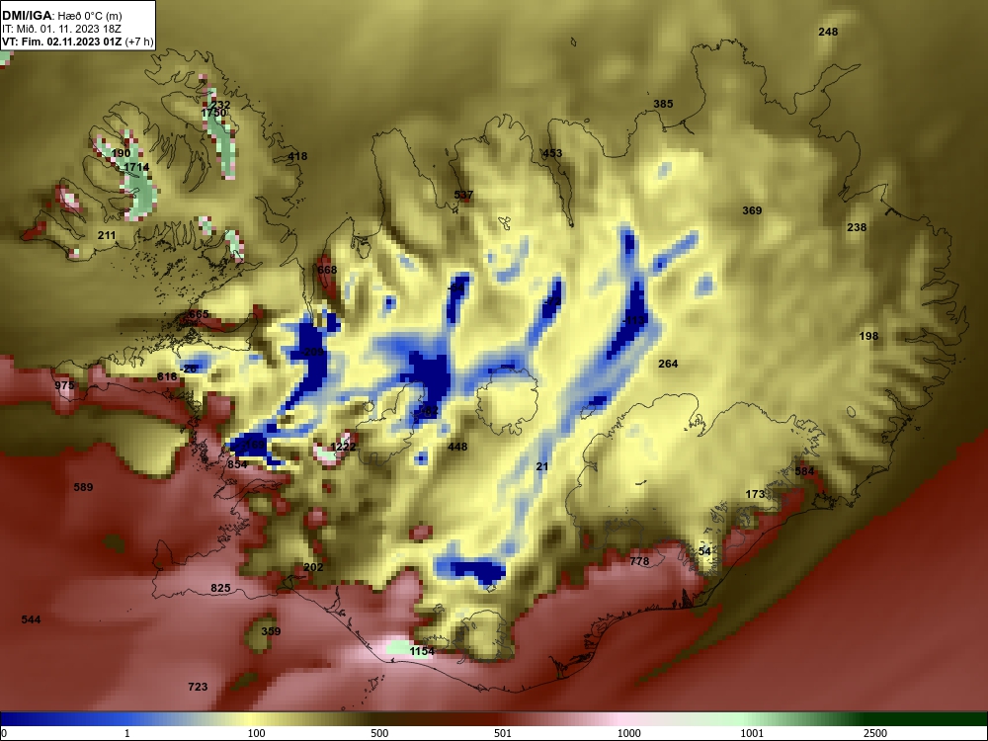Click the map value 448
988x741 pixels.
[457, 447]
